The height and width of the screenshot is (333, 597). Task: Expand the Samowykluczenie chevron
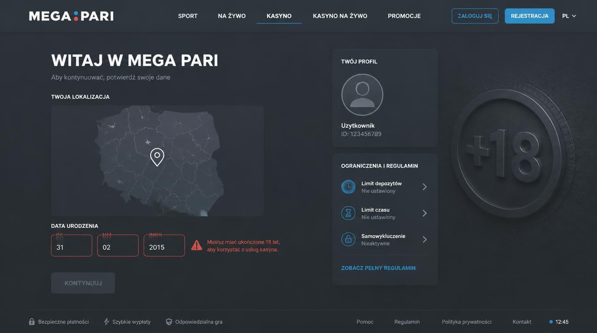click(x=425, y=239)
